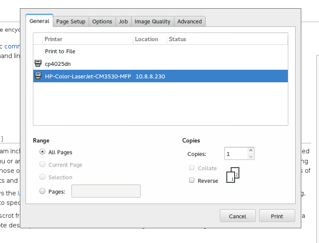319x243 pixels.
Task: Click the Copies number field
Action: (x=235, y=153)
